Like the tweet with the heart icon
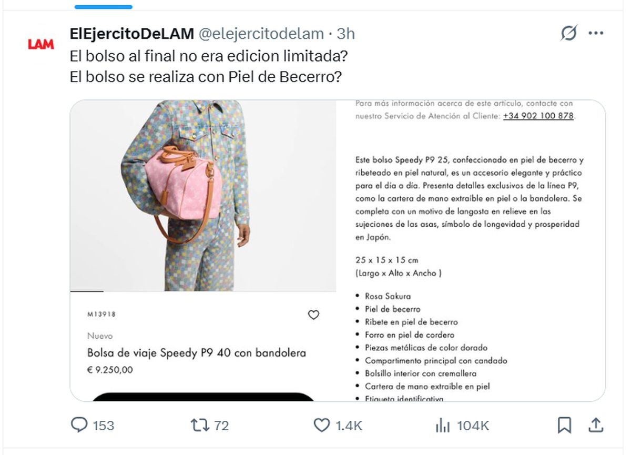The image size is (631, 455). (321, 425)
